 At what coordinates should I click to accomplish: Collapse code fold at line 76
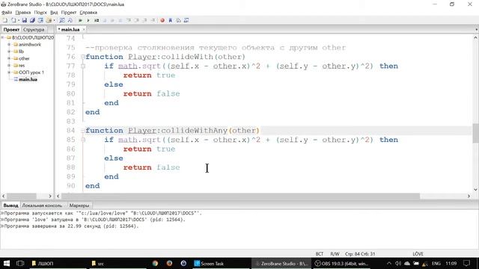pyautogui.click(x=83, y=57)
